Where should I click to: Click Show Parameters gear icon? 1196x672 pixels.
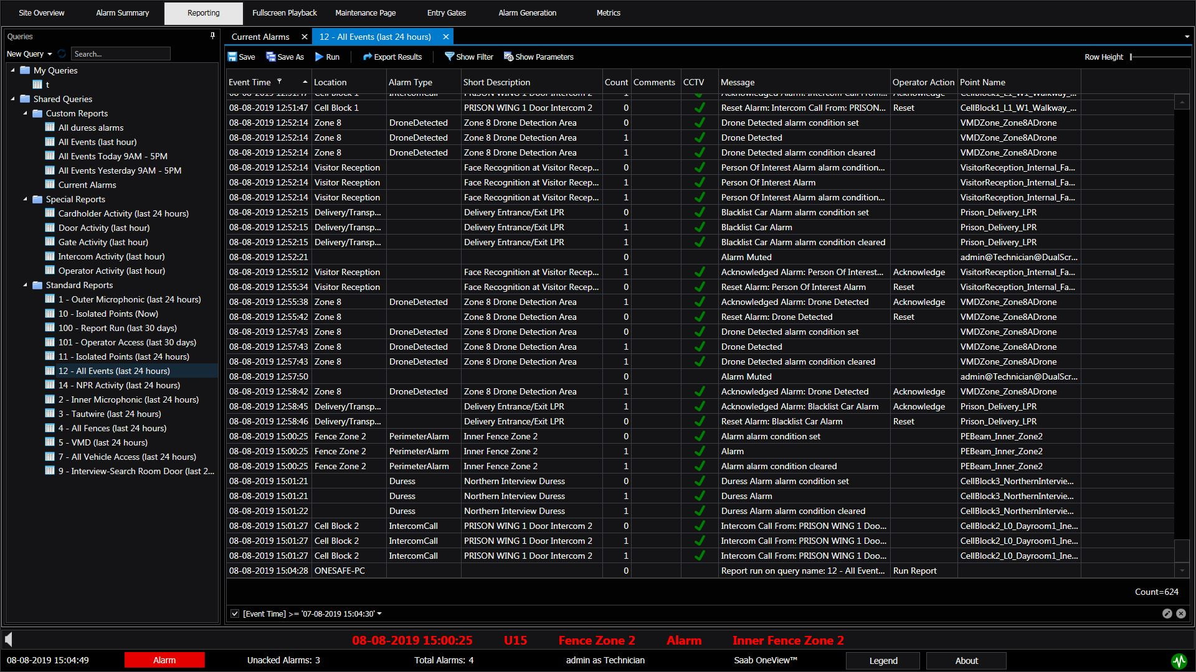click(508, 57)
